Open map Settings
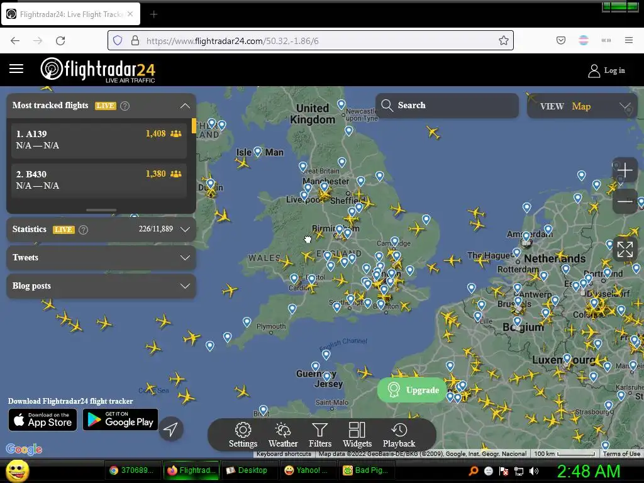This screenshot has height=483, width=644. click(243, 435)
